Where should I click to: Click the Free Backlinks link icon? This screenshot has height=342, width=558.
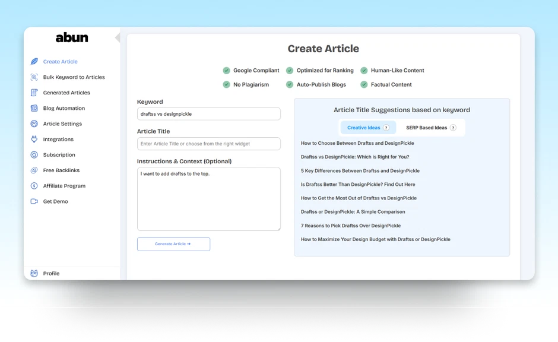(x=34, y=170)
